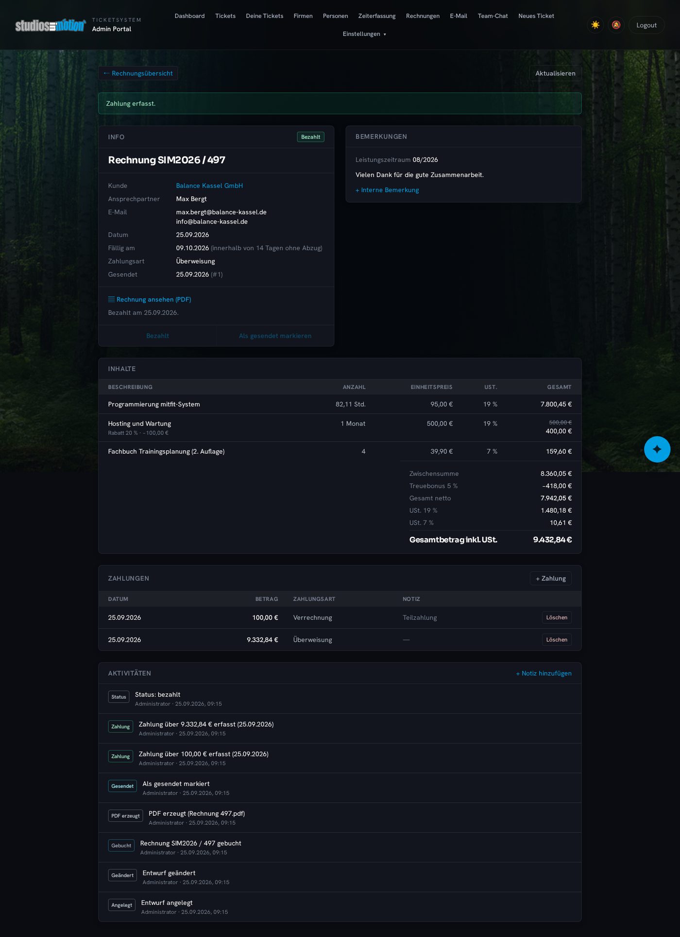680x937 pixels.
Task: Delete the 100,00 € Verrechnung payment
Action: [557, 617]
